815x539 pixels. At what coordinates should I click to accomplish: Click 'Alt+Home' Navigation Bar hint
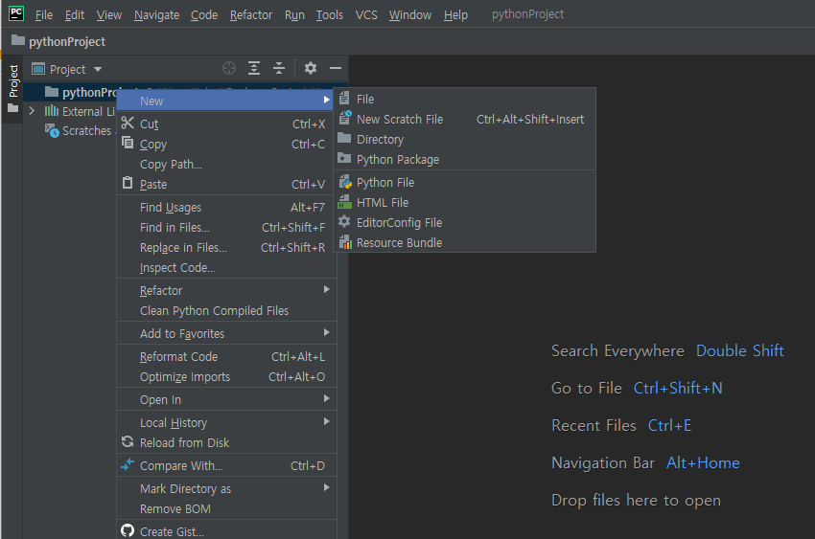(703, 462)
